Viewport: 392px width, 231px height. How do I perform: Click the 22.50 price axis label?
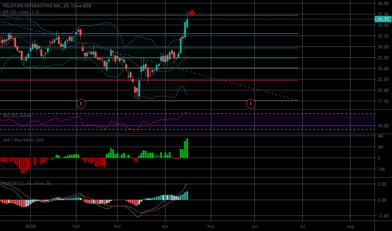383,79
